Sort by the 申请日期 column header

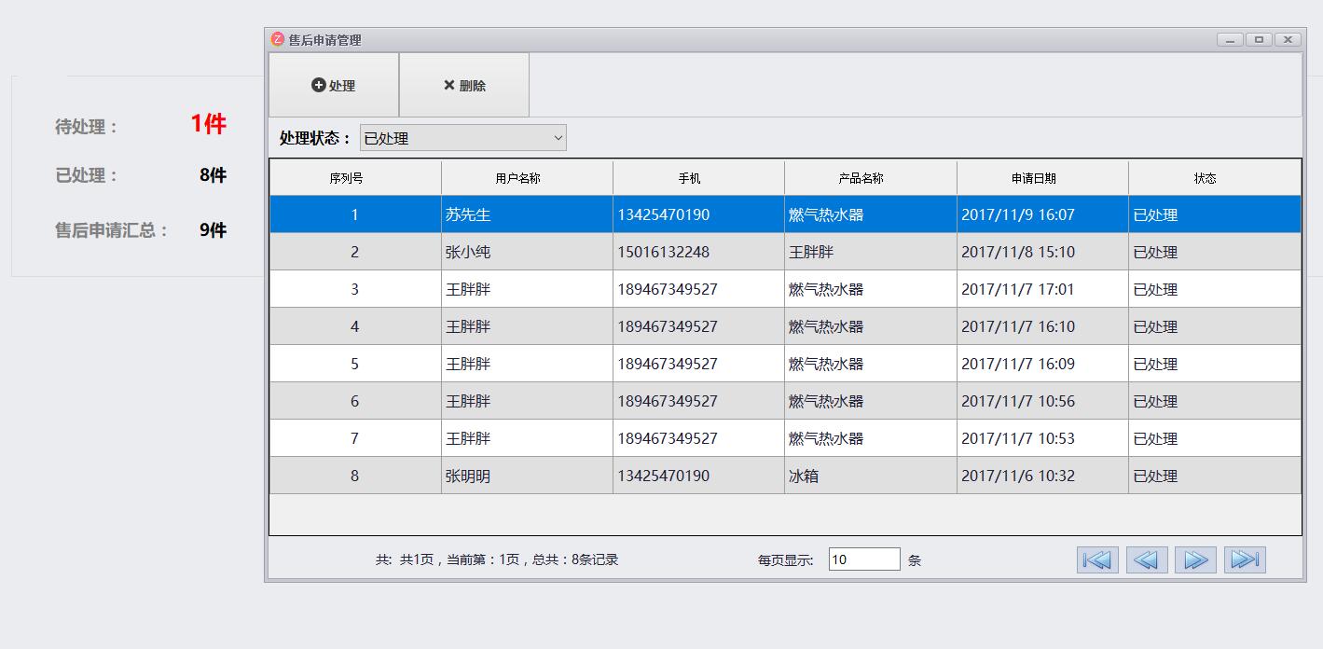click(1042, 178)
